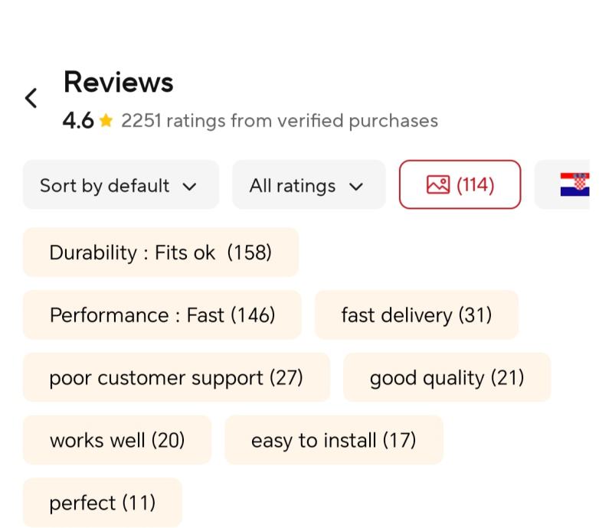Toggle the reviews with images (114) filter
Viewport: 599px width, 528px height.
click(460, 185)
